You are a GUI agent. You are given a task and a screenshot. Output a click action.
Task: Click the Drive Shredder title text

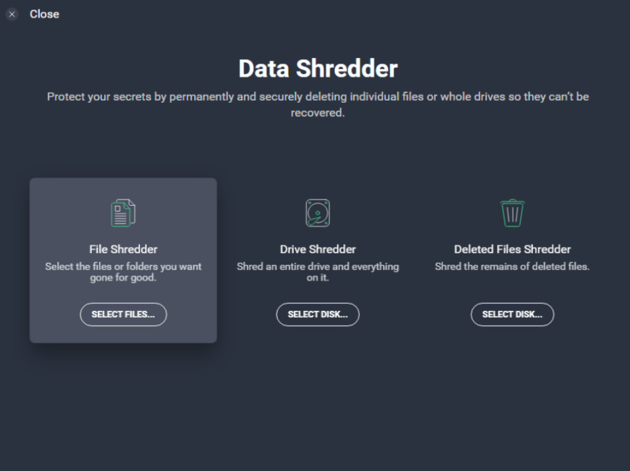[x=318, y=249]
